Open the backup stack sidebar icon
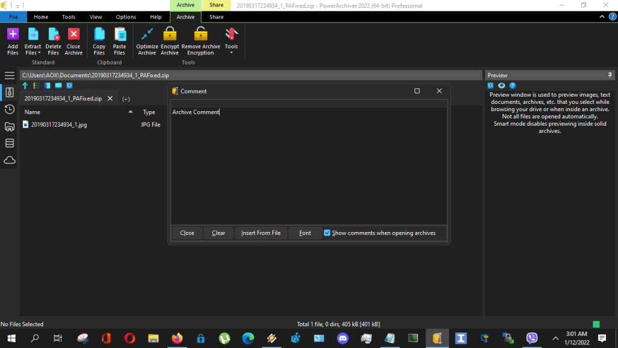The height and width of the screenshot is (348, 618). pos(10,143)
